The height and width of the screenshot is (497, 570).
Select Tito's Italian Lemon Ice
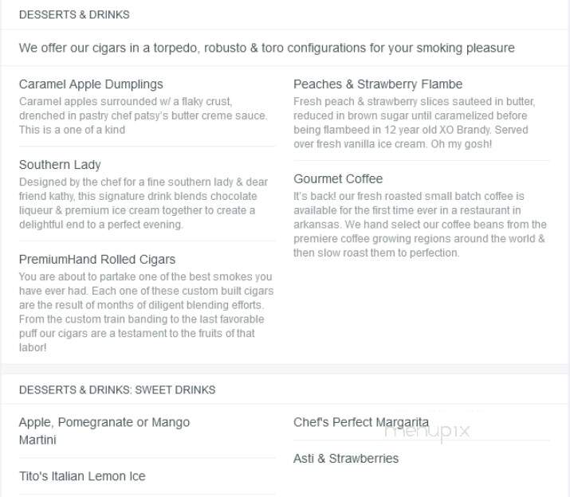82,476
